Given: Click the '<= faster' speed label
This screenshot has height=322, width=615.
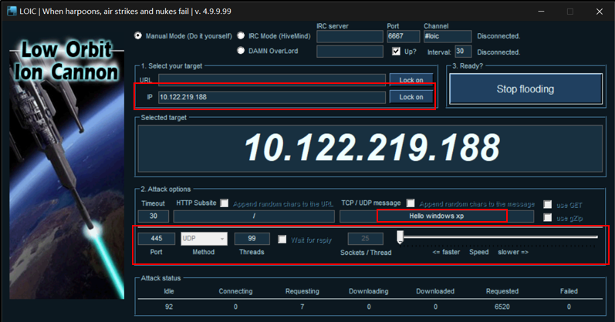Looking at the screenshot, I should click(x=446, y=252).
